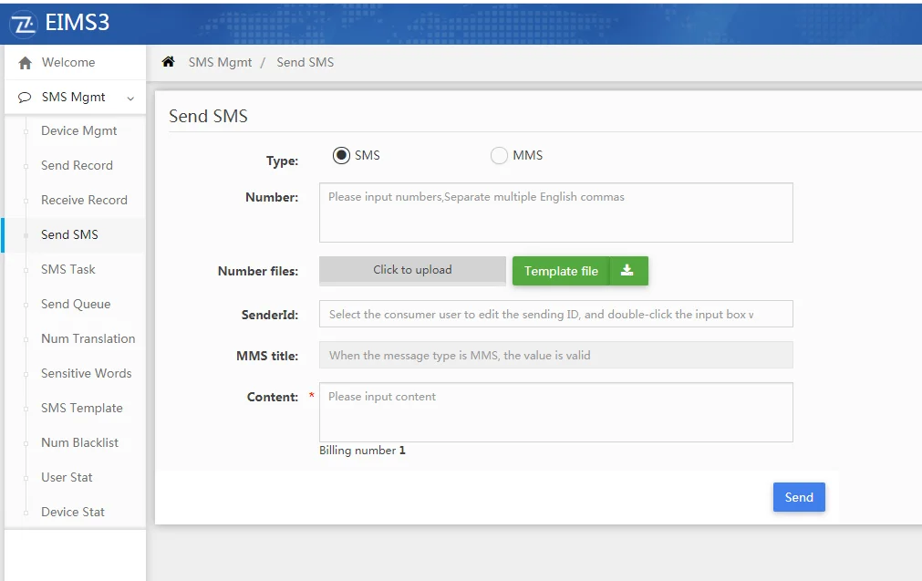
Task: Click the home icon in breadcrumb
Action: (x=168, y=62)
